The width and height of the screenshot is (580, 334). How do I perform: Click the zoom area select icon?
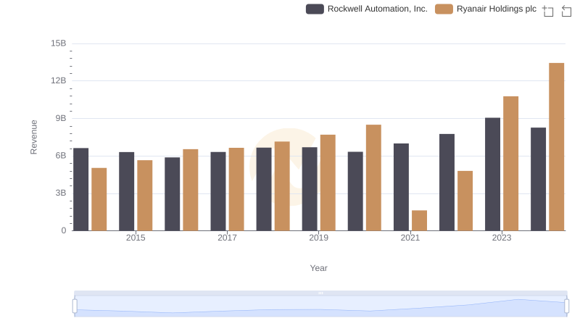(x=548, y=11)
